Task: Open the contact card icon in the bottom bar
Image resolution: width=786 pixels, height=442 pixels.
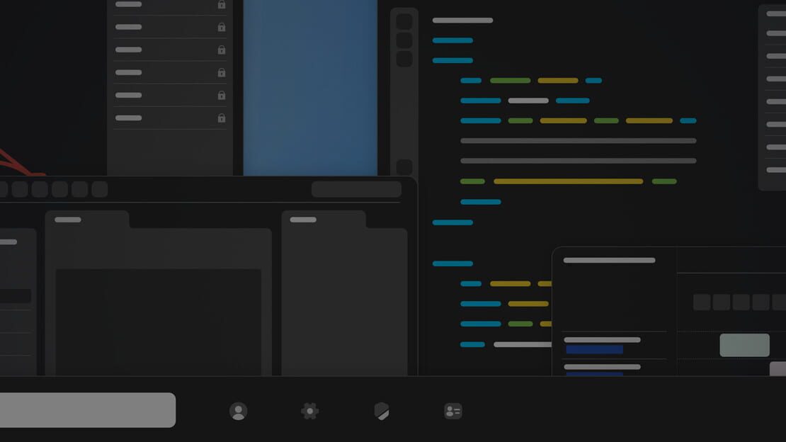Action: coord(453,411)
